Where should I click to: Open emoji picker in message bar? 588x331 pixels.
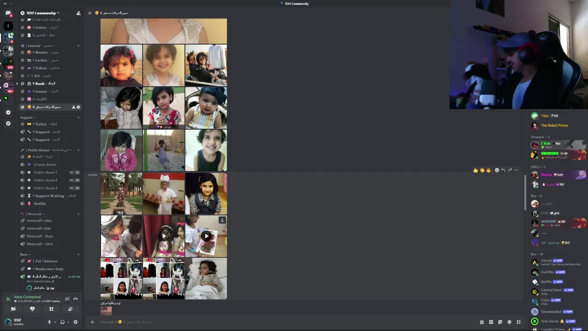point(509,322)
